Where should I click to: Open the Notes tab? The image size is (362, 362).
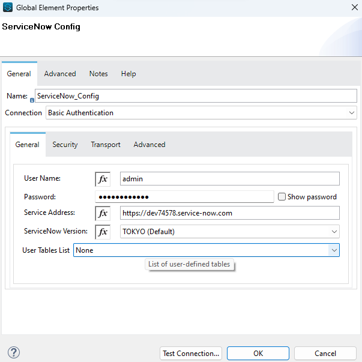98,74
